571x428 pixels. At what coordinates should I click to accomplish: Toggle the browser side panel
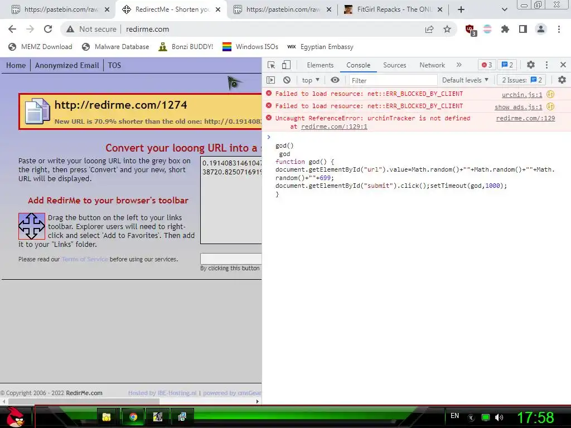point(523,29)
